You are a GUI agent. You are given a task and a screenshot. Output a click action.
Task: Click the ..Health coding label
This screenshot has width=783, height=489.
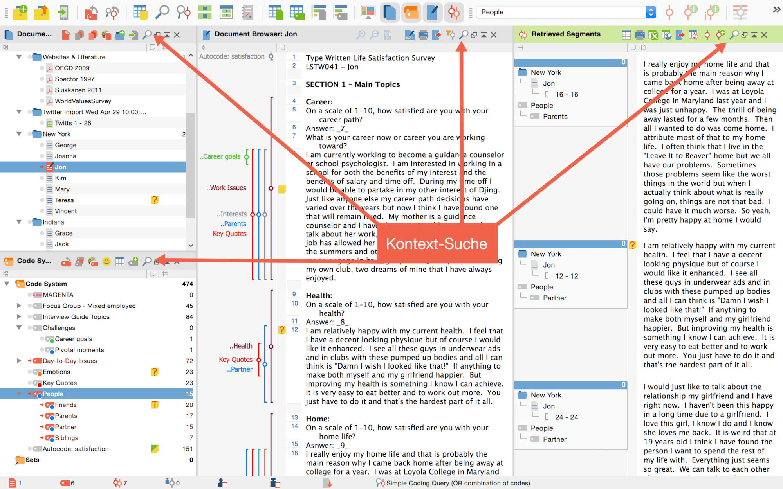pyautogui.click(x=241, y=346)
